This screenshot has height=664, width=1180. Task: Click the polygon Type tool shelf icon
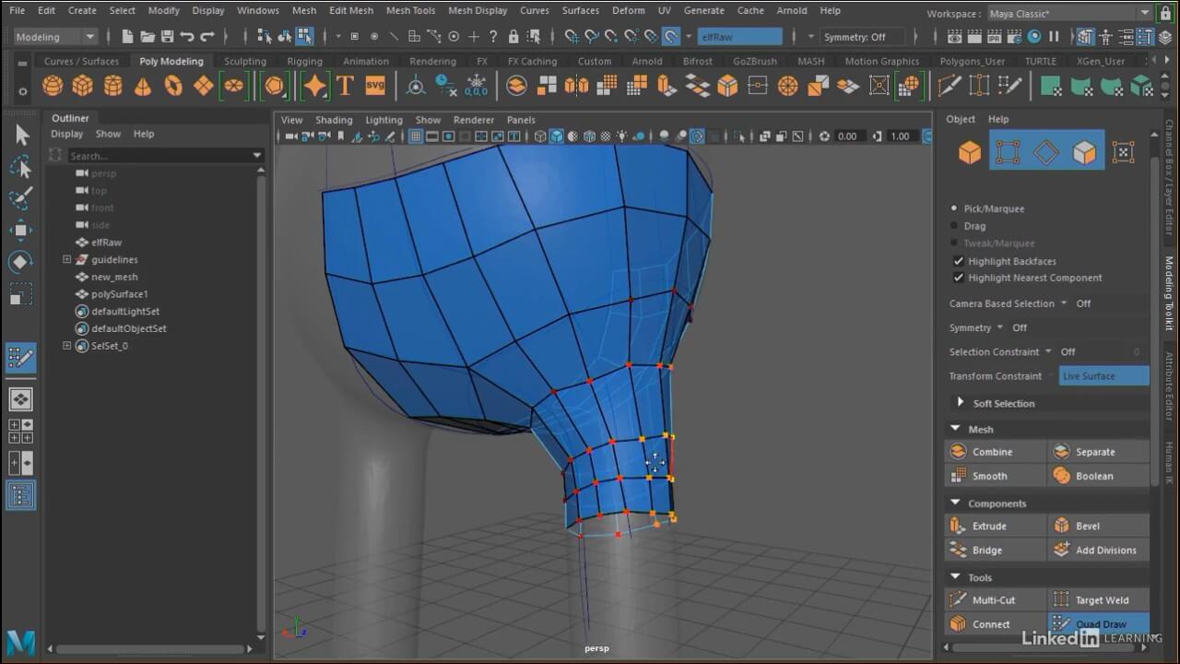pos(345,86)
